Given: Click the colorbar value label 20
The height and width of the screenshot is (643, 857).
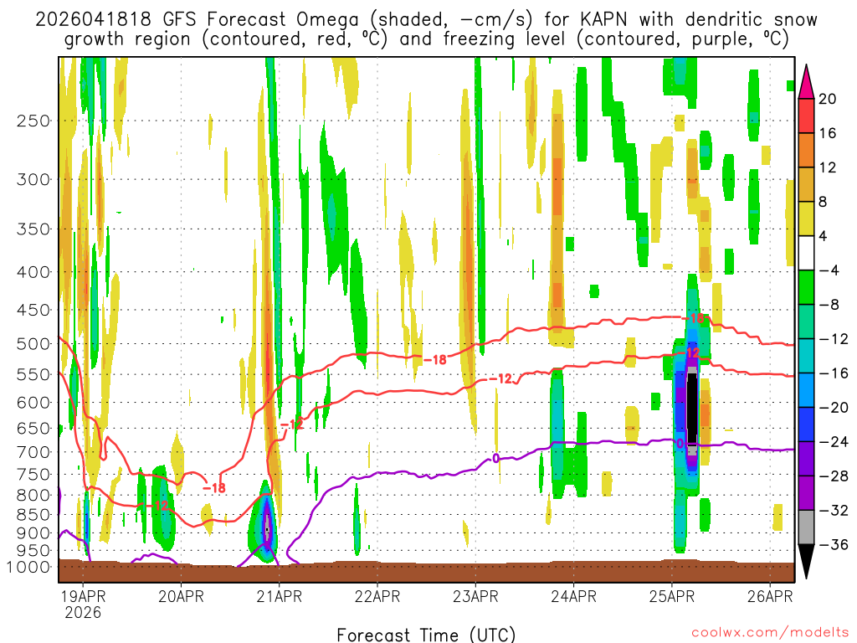Looking at the screenshot, I should point(828,99).
